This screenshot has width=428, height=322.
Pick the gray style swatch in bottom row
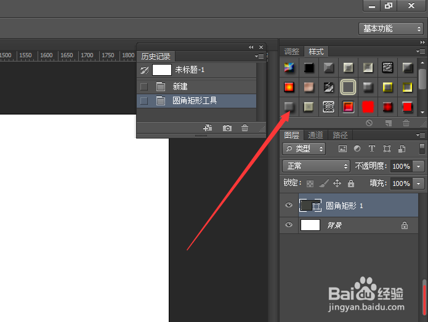tap(289, 107)
